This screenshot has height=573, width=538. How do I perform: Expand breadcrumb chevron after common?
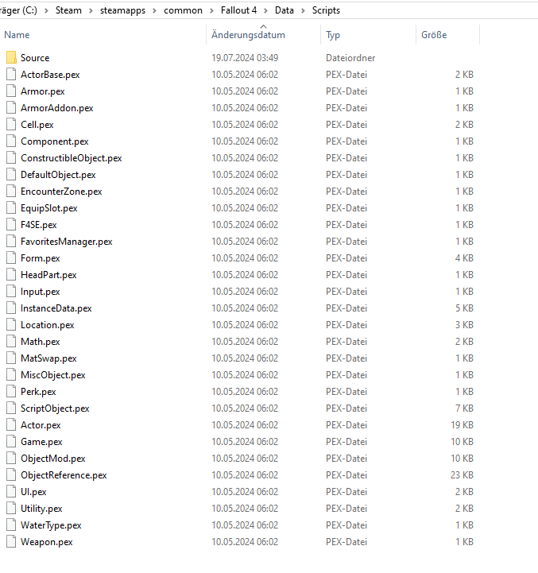click(211, 10)
